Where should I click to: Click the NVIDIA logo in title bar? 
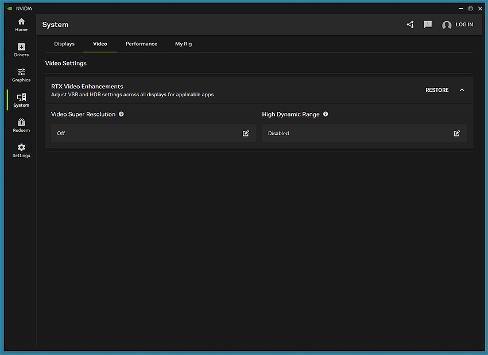10,9
